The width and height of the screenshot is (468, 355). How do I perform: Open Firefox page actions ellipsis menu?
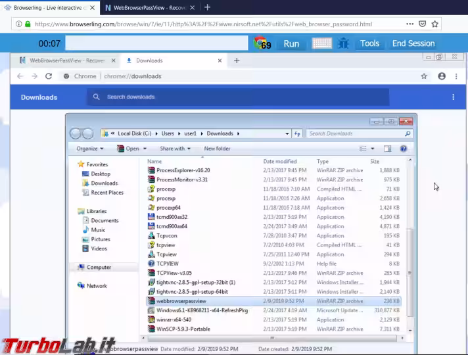click(x=410, y=24)
